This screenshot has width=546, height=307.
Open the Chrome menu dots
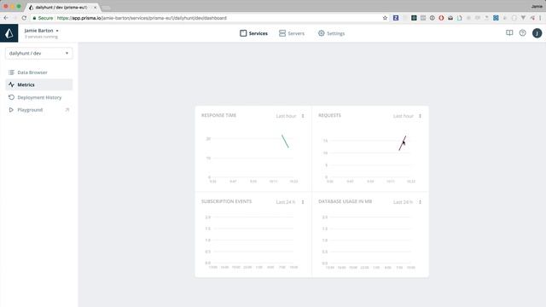pyautogui.click(x=541, y=18)
